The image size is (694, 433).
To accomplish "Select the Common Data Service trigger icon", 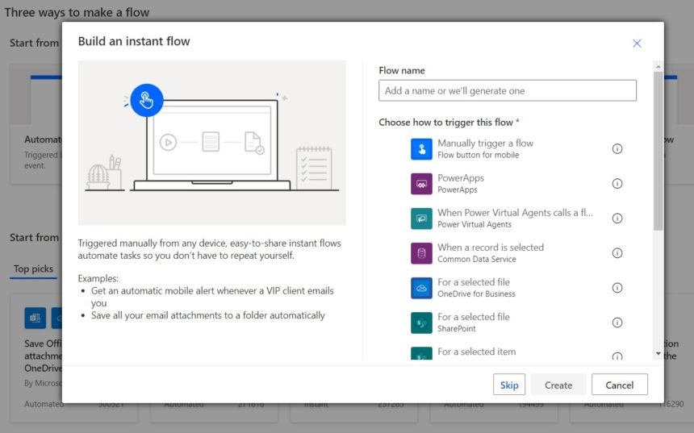I will (421, 253).
